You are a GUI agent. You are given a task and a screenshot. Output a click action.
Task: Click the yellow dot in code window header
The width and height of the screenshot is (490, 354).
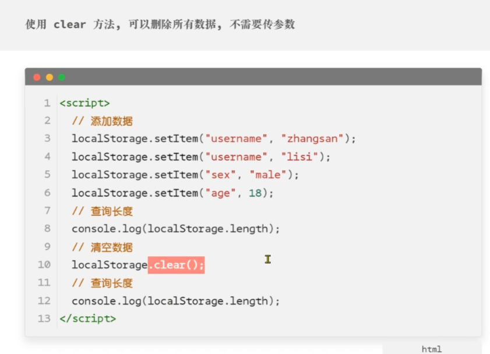pyautogui.click(x=50, y=77)
